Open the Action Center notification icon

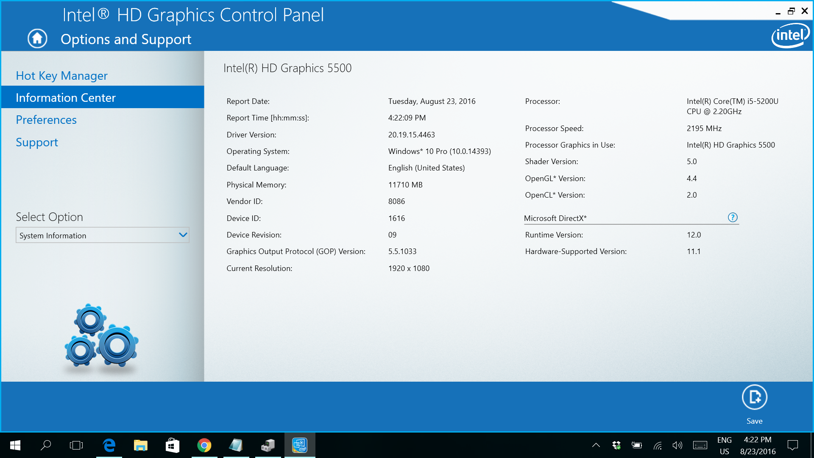point(792,445)
